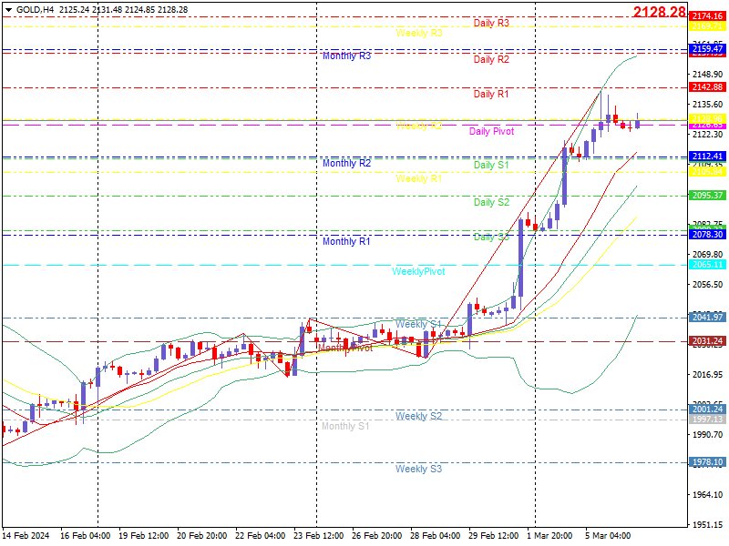This screenshot has width=729, height=546.
Task: Click the 1978.10 price tag
Action: click(707, 462)
